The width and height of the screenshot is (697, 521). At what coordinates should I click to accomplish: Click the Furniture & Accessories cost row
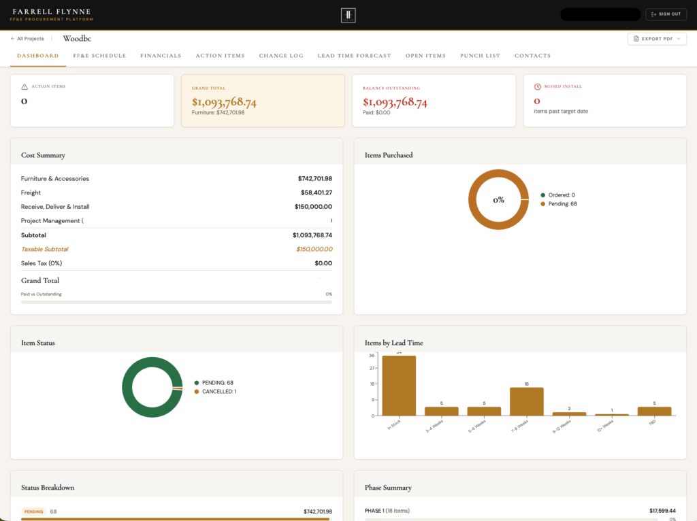(x=176, y=179)
